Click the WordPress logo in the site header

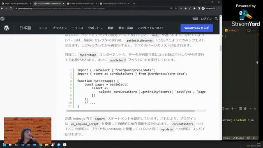(7, 28)
